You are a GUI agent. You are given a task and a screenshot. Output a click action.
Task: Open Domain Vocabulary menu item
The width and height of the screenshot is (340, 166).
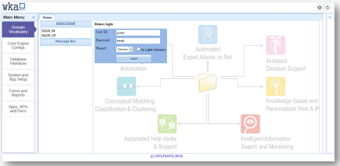pyautogui.click(x=18, y=29)
